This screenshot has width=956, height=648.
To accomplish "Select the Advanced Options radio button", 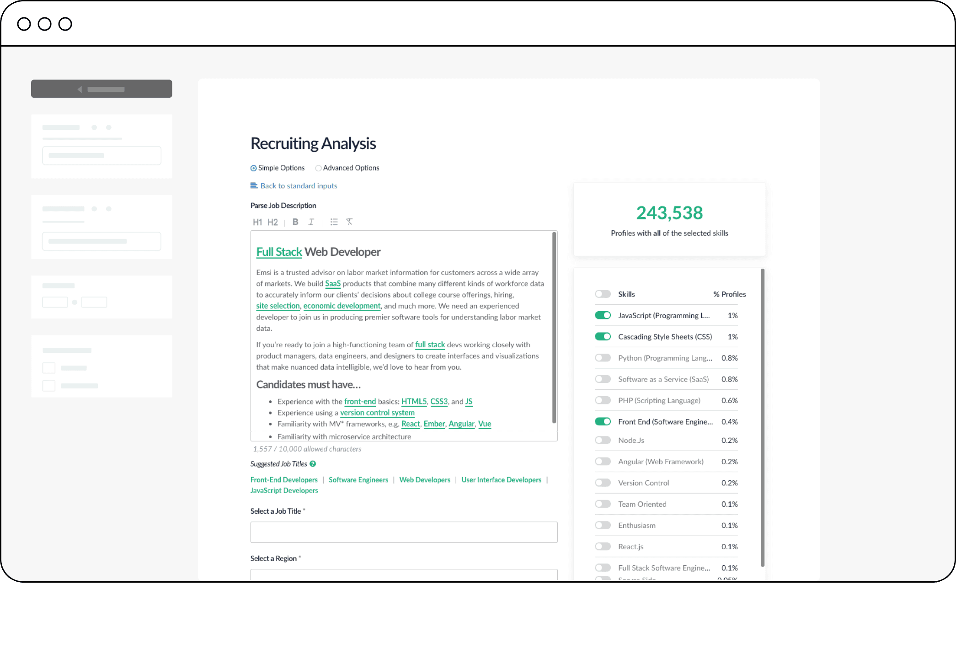I will click(318, 168).
